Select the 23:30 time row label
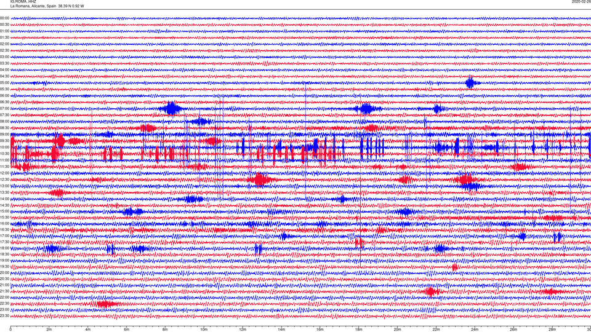The image size is (591, 332). [4, 316]
